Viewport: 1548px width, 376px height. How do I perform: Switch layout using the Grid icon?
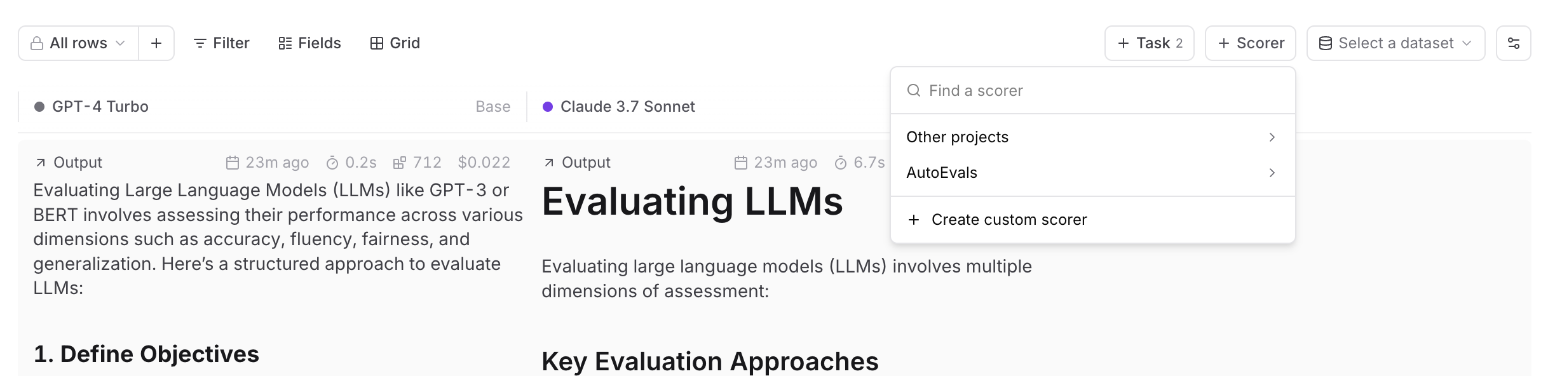point(377,43)
